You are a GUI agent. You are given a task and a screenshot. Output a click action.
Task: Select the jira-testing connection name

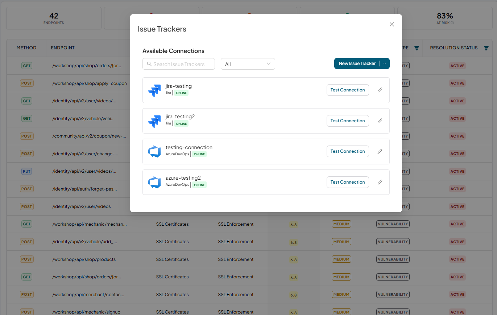point(179,86)
